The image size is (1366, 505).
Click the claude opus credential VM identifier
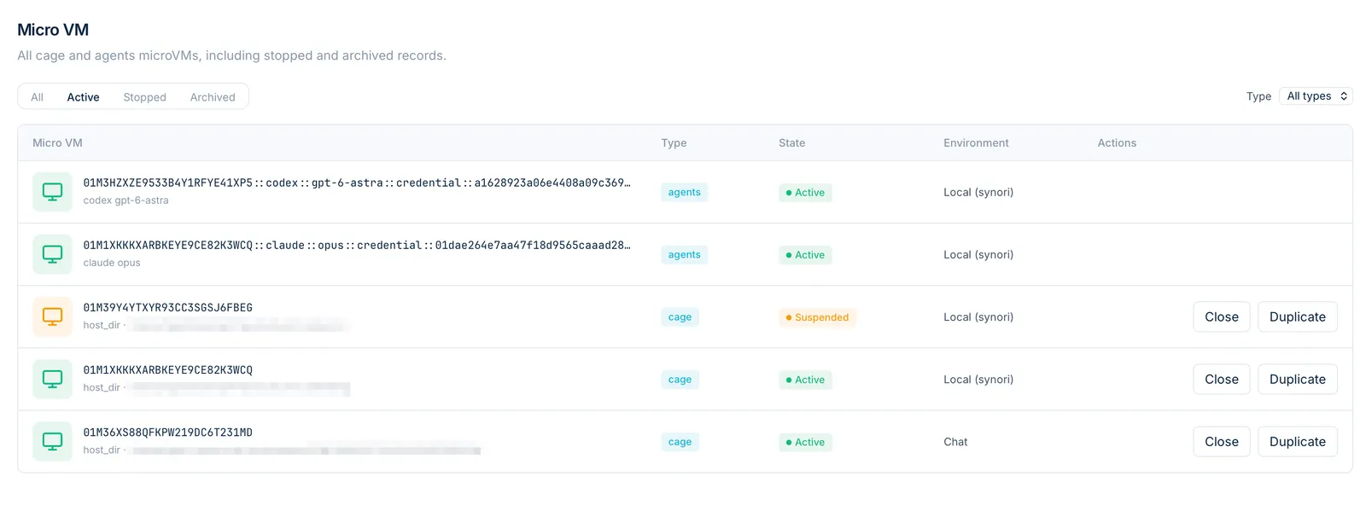357,245
